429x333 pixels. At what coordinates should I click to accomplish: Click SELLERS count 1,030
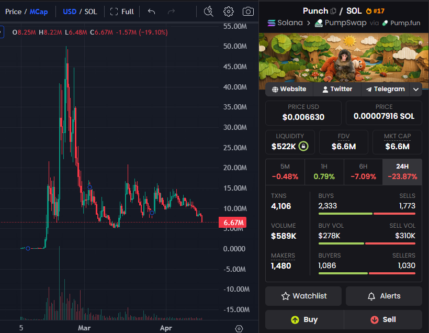pyautogui.click(x=407, y=265)
